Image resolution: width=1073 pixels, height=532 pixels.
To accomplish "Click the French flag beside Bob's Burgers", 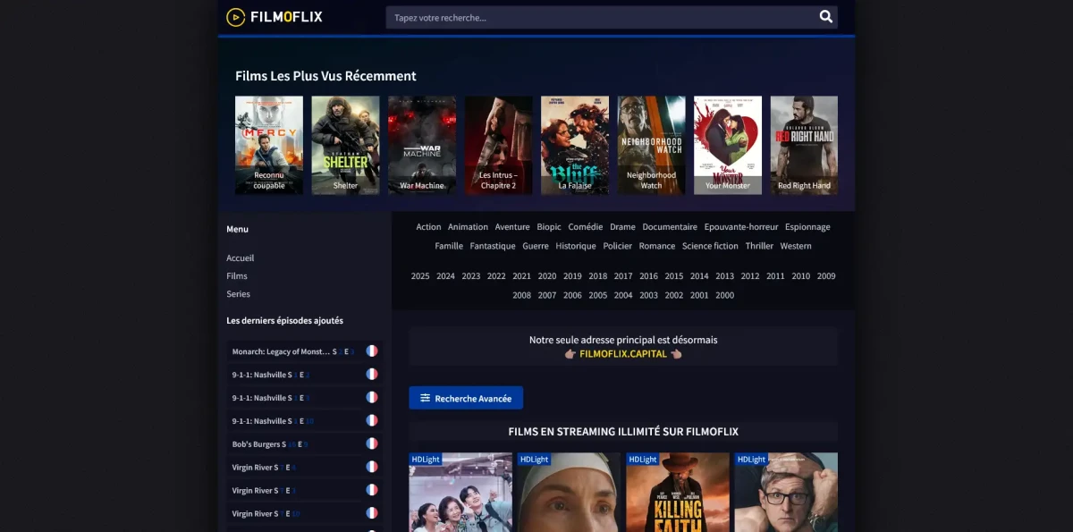I will tap(372, 443).
